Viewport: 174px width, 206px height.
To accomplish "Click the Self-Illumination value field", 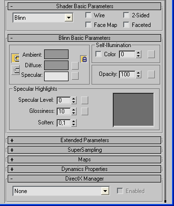I will 127,54.
